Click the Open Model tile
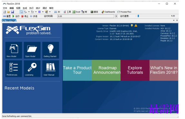Viewport: 185px width, 119px height. pos(32,50)
